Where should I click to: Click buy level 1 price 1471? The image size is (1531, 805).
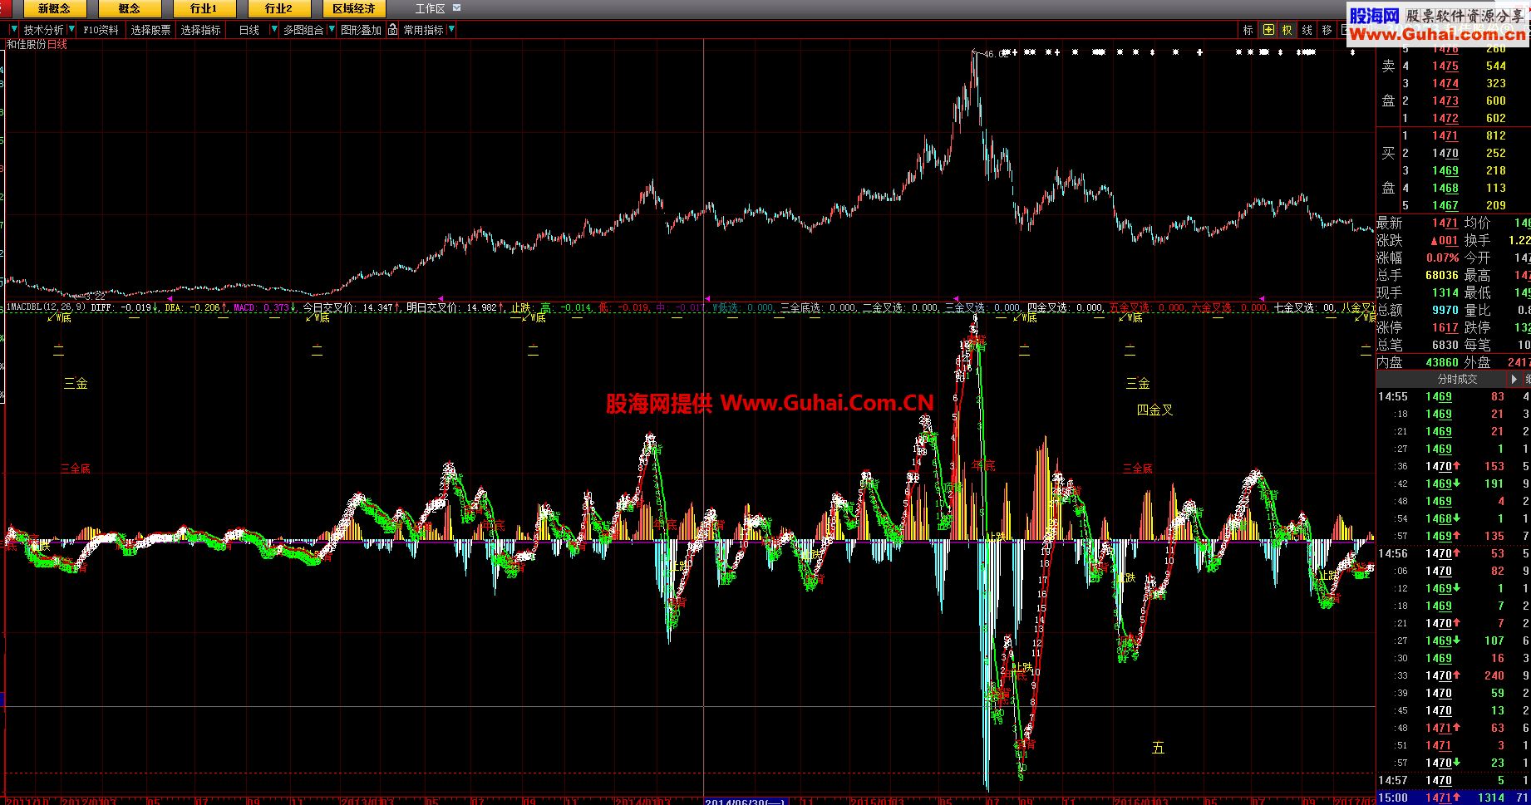(1445, 135)
